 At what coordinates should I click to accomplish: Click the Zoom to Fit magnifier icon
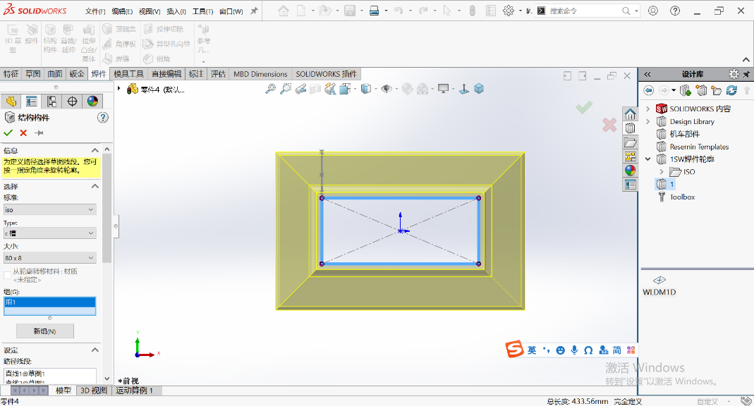pyautogui.click(x=271, y=89)
